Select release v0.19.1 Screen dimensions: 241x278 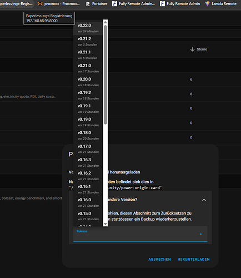click(88, 108)
